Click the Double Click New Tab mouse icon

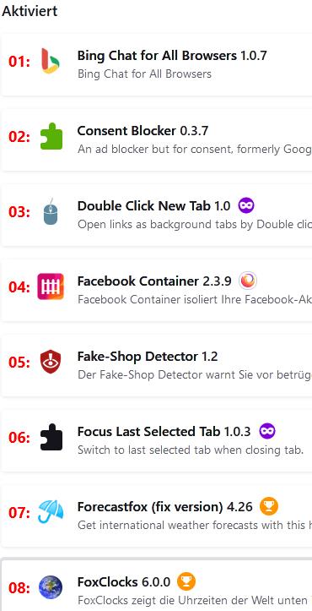pyautogui.click(x=51, y=211)
